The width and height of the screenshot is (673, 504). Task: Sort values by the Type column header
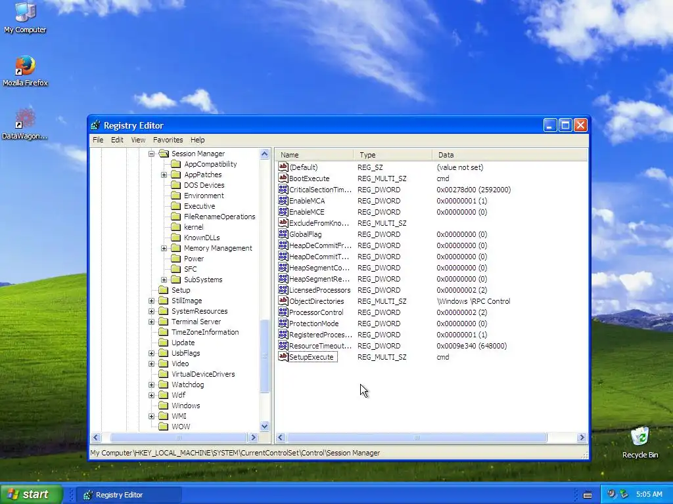(x=393, y=155)
